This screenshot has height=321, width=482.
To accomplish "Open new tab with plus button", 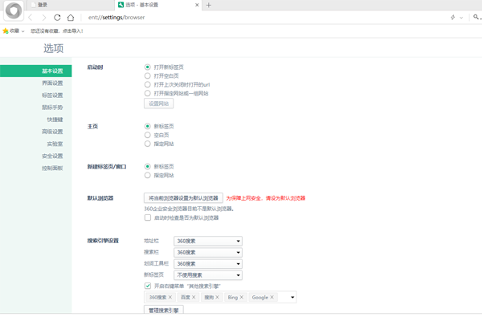I will pos(209,5).
